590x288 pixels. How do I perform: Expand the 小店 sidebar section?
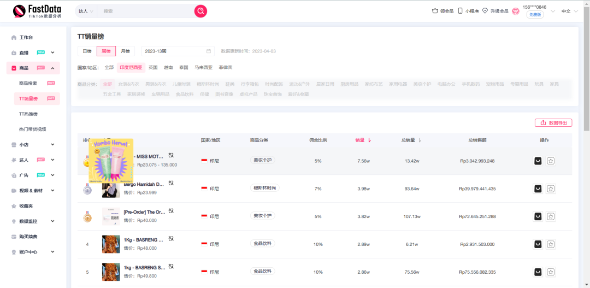coord(33,145)
